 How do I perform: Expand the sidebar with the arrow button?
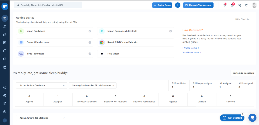coord(5,120)
